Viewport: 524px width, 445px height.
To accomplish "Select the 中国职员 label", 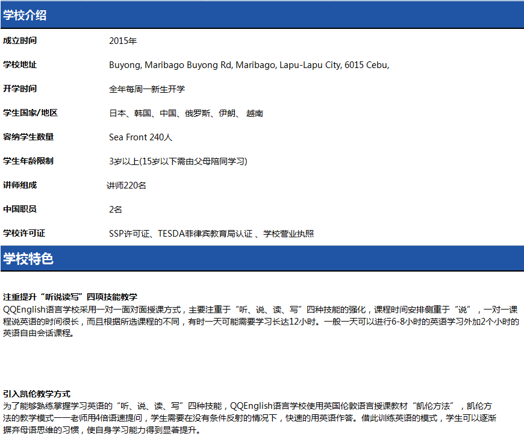I will pos(20,210).
